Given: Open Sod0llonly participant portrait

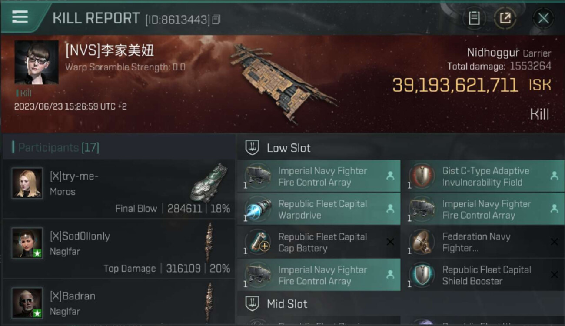Looking at the screenshot, I should tap(27, 243).
